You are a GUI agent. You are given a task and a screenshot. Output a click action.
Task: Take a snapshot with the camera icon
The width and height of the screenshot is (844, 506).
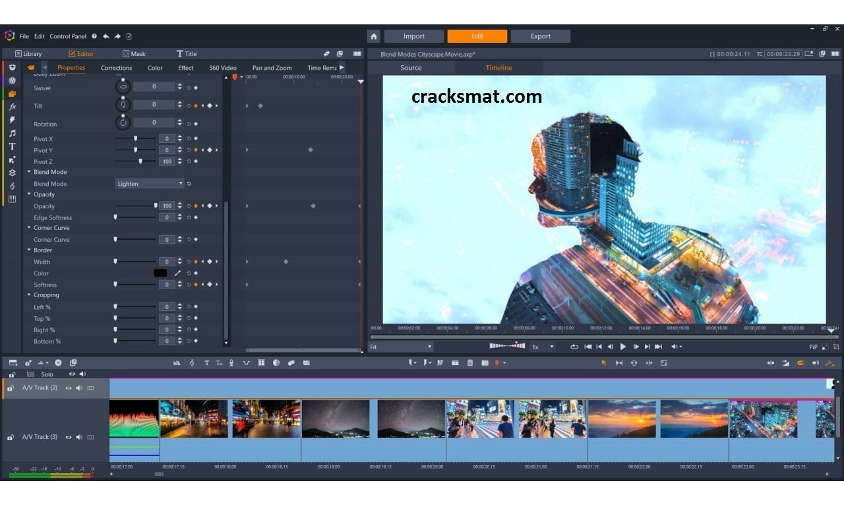485,362
